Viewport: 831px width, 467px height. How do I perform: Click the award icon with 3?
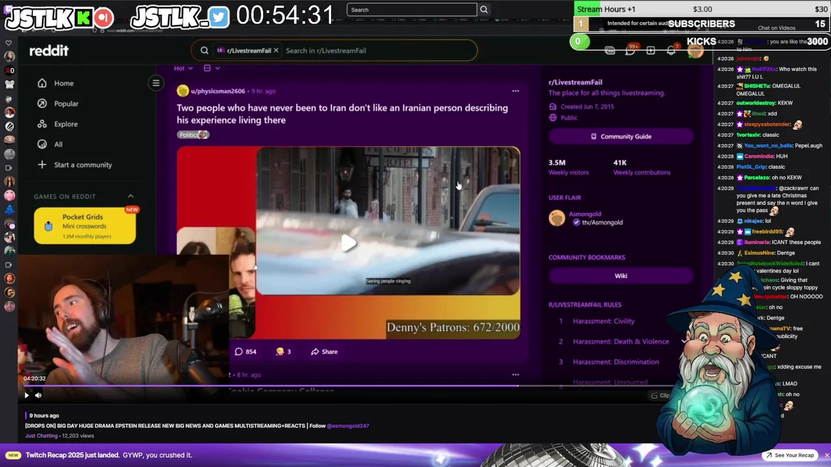(x=284, y=352)
